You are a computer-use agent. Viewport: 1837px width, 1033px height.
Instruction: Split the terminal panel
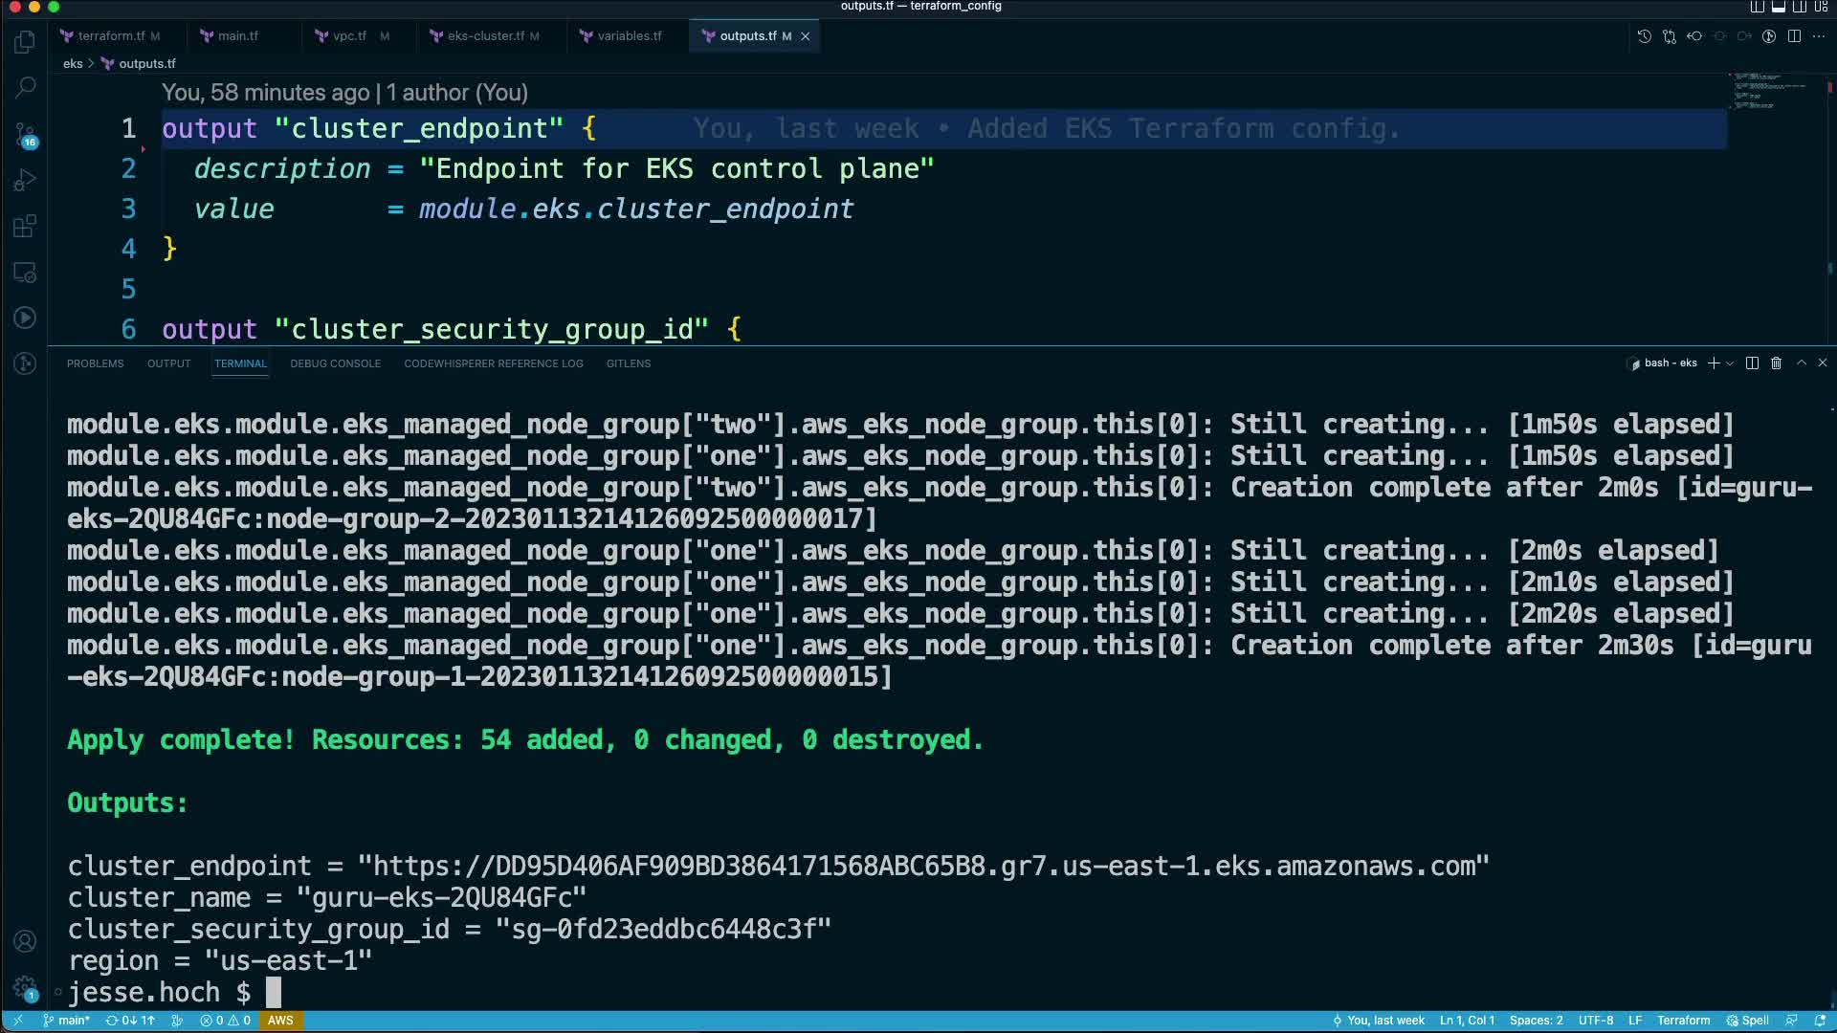click(1752, 363)
